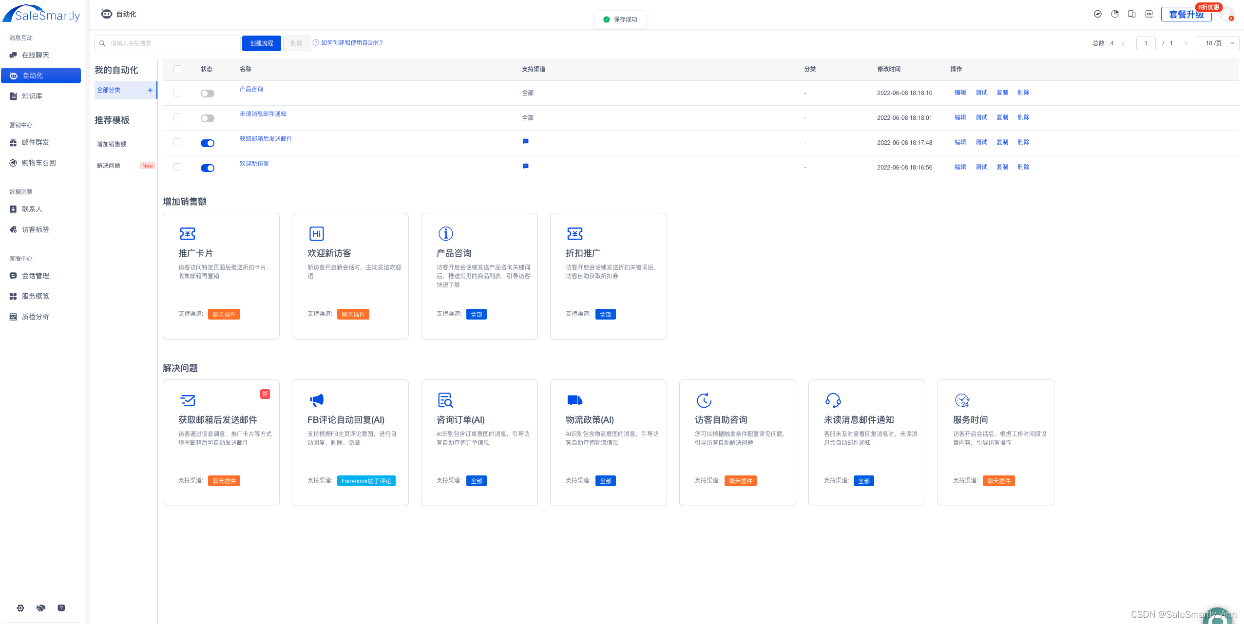Click 复制 for the 获取邮箱后发送邮件 row
This screenshot has height=624, width=1244.
coord(1002,142)
